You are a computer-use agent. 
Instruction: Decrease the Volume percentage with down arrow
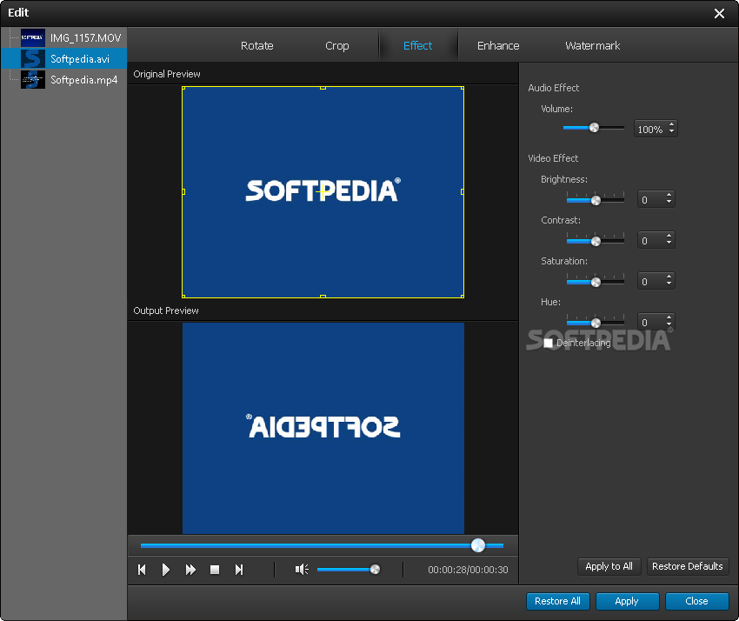(x=671, y=132)
